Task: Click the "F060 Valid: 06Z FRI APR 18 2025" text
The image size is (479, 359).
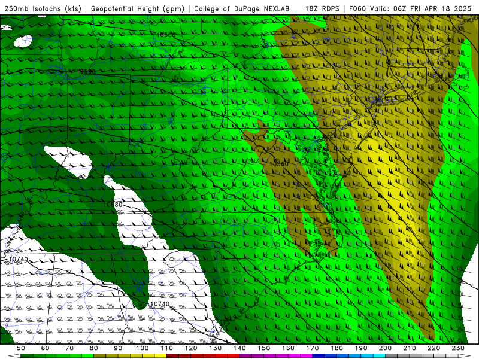Action: (x=410, y=8)
